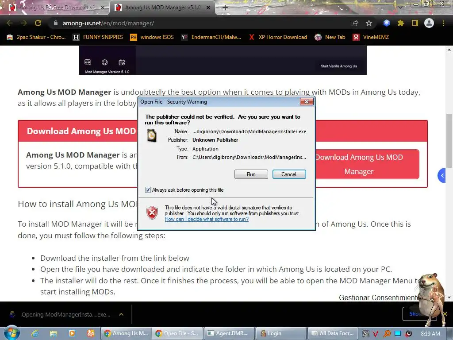This screenshot has height=340, width=453.
Task: Open a new browser tab with plus
Action: [x=225, y=8]
